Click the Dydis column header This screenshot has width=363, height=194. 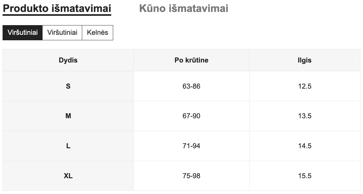pos(68,60)
